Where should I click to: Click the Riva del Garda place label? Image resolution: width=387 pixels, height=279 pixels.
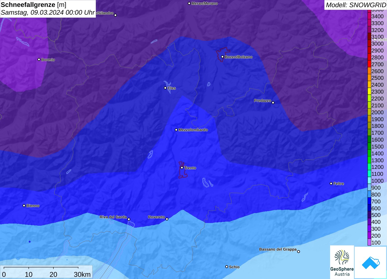(x=113, y=217)
